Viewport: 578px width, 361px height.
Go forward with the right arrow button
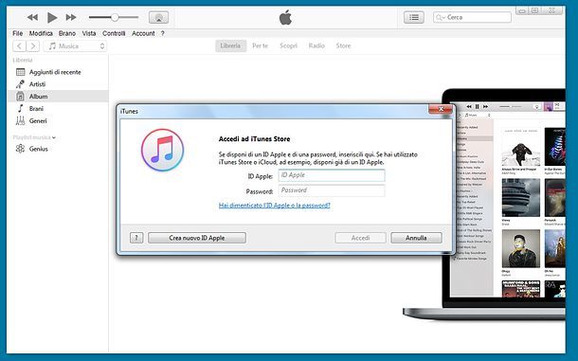tap(33, 45)
